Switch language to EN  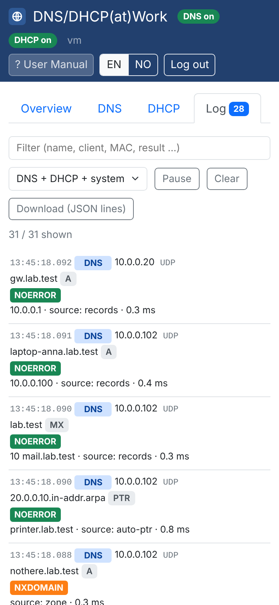click(114, 65)
